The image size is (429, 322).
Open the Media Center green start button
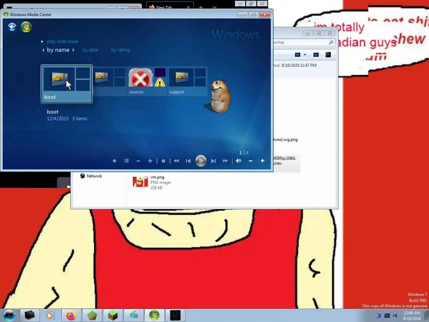coord(26,27)
